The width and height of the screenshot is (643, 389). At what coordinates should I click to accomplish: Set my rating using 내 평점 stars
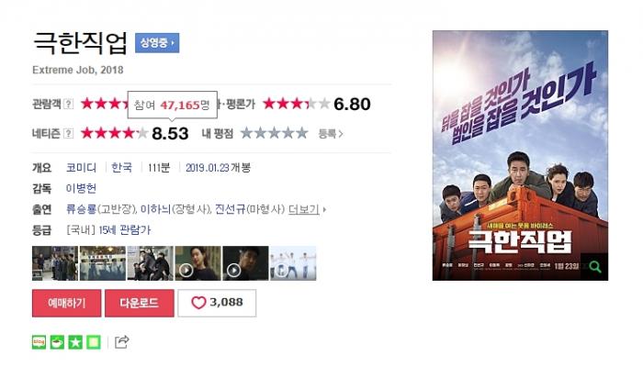pos(274,133)
